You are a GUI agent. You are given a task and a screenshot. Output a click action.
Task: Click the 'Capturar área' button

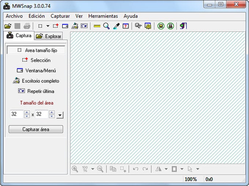[x=36, y=129]
